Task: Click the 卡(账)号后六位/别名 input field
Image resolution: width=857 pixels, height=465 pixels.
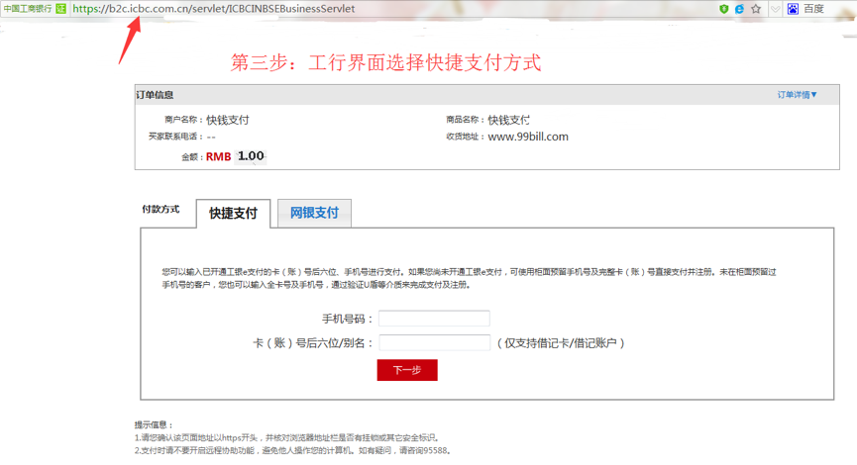Action: [435, 342]
